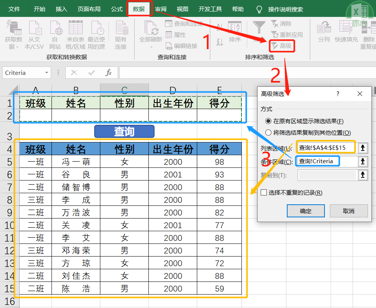Click cell with name 冯一萌
376x308 pixels.
pyautogui.click(x=76, y=162)
